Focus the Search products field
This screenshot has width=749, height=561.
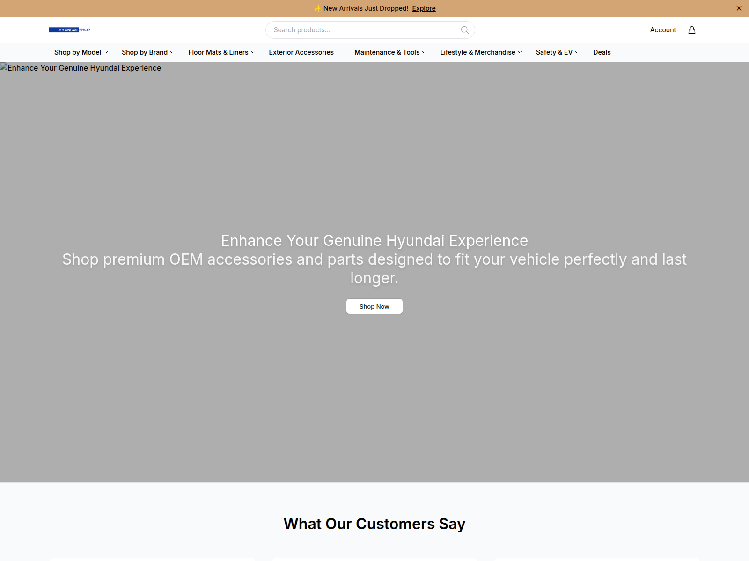(370, 30)
